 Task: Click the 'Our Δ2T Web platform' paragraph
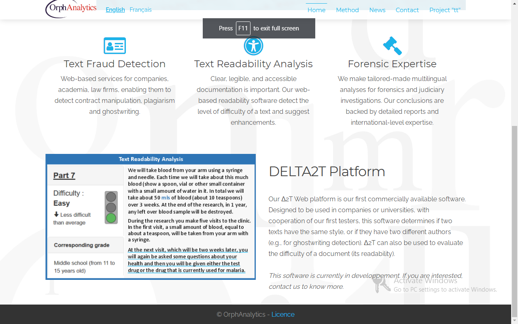pyautogui.click(x=367, y=226)
